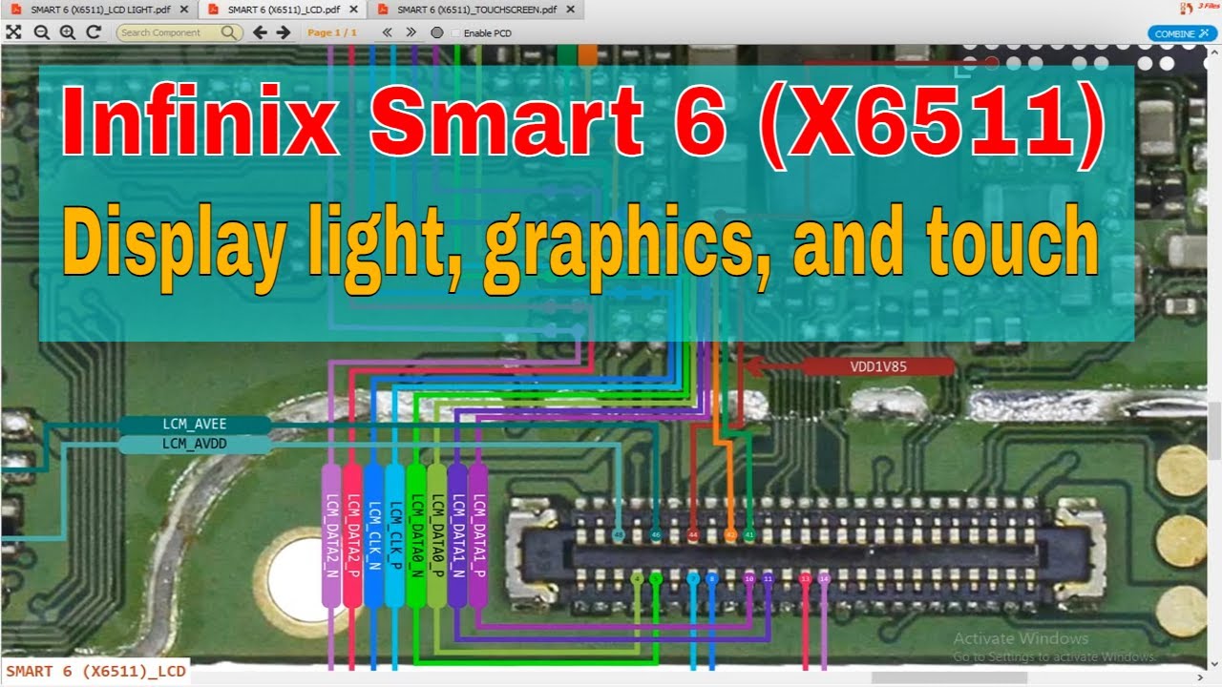Click the LCM_DATA2_N line label

[x=331, y=535]
